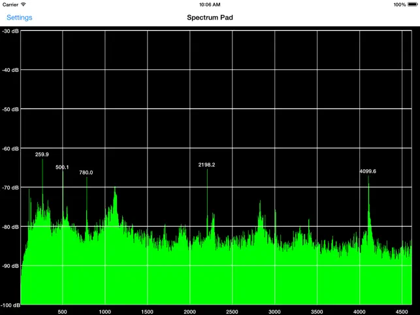Click the 3000 frequency axis label
Viewport: 420px width, 315px height.
click(274, 312)
